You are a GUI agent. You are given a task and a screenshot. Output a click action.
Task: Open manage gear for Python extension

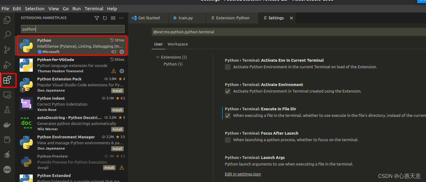(x=122, y=52)
